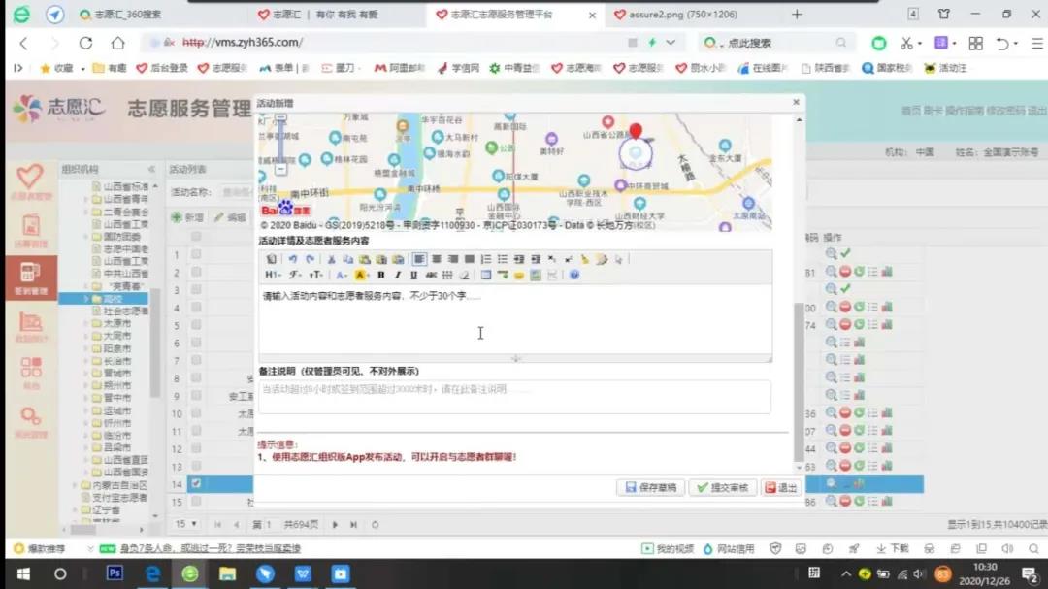Toggle bold in activity details editor
The height and width of the screenshot is (589, 1048).
pos(381,275)
